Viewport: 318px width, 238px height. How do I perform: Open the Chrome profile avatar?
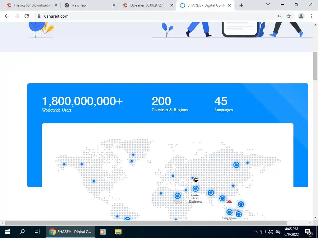[x=301, y=16]
